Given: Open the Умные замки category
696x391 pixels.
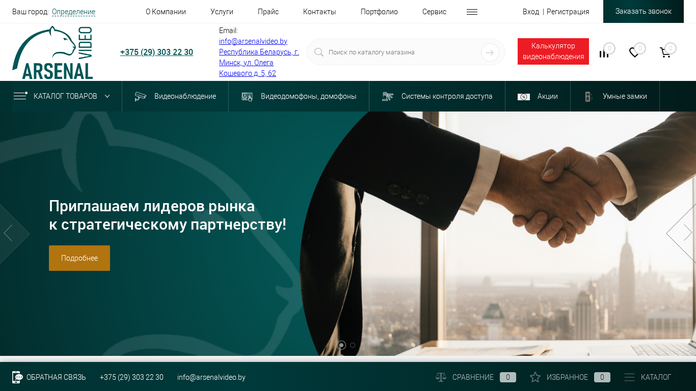Looking at the screenshot, I should tap(615, 96).
